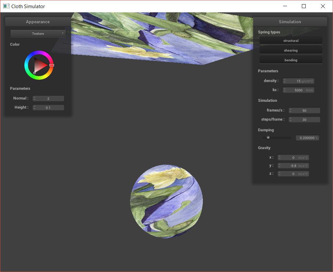Adjust the Gravity x spinner arrows
This screenshot has width=333, height=272.
(279, 158)
